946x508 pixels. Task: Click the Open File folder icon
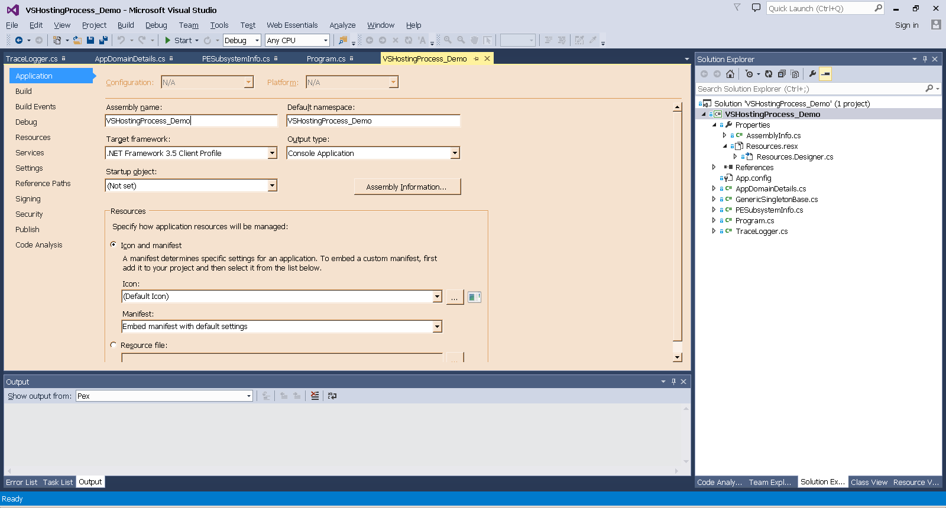click(x=77, y=40)
